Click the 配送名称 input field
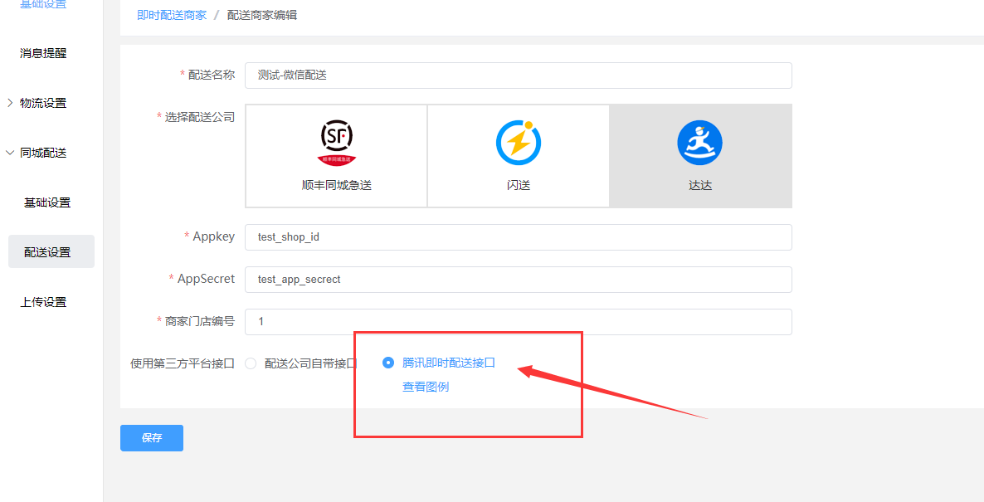The width and height of the screenshot is (984, 502). coord(518,76)
